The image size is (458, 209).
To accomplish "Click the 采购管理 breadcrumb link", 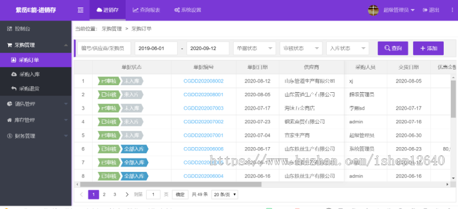I will coord(111,29).
